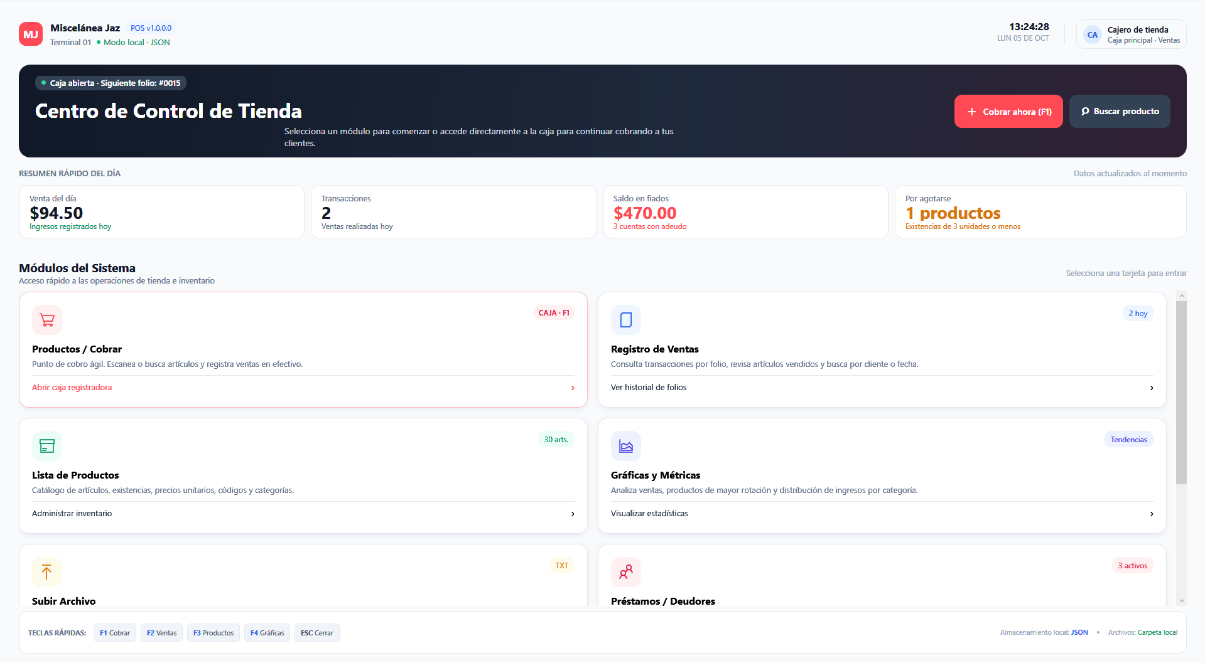Click the 30 arts. badge
Image resolution: width=1205 pixels, height=663 pixels.
(556, 440)
